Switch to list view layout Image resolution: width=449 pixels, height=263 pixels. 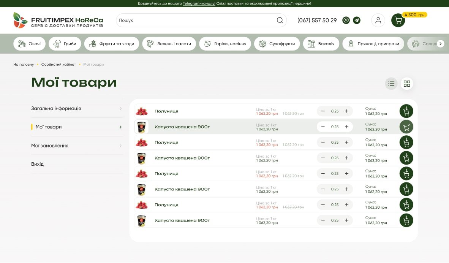pos(391,84)
